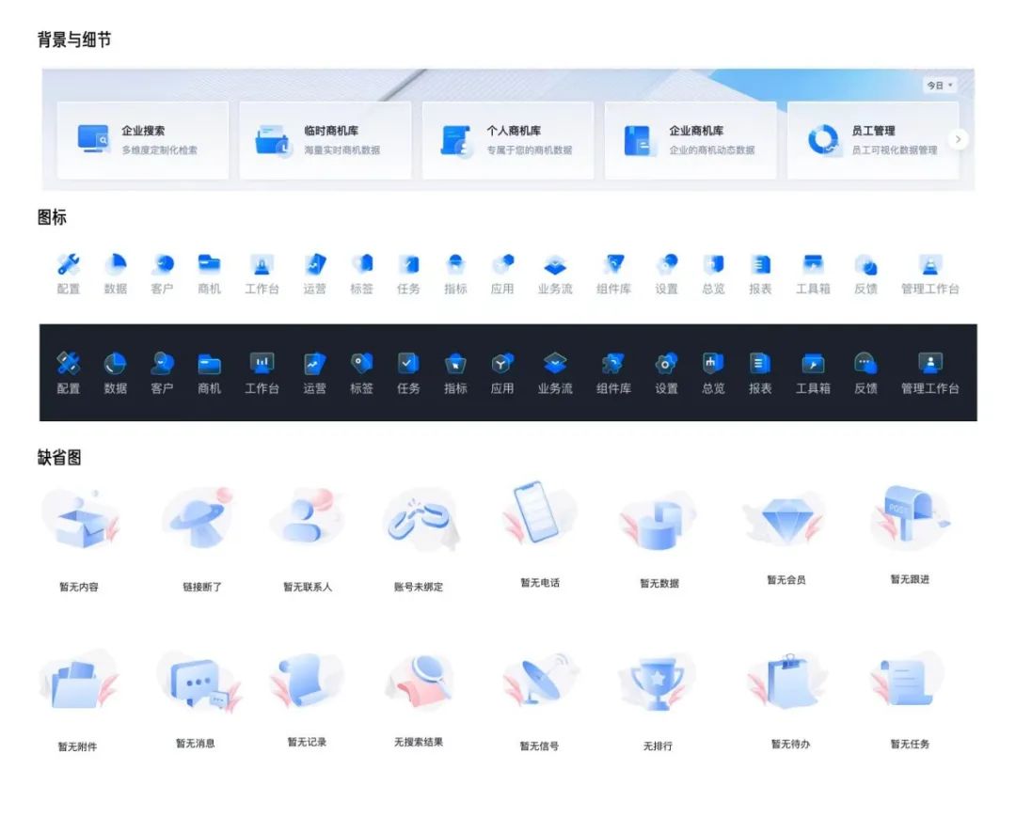The width and height of the screenshot is (1016, 817).
Task: Click the dark-theme 业务流 layers icon
Action: pyautogui.click(x=555, y=363)
